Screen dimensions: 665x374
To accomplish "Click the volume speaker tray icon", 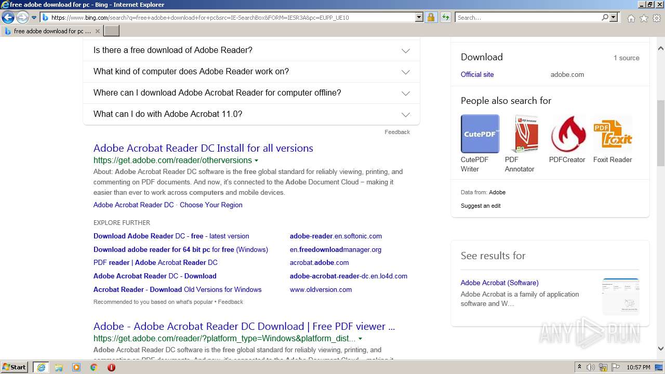I will (x=591, y=367).
